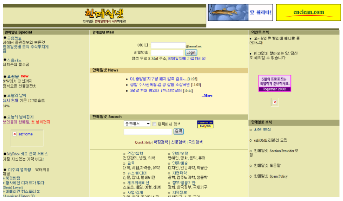Open the 쇼핑몰 new link
Image resolution: width=343 pixels, height=201 pixels.
coord(18,76)
